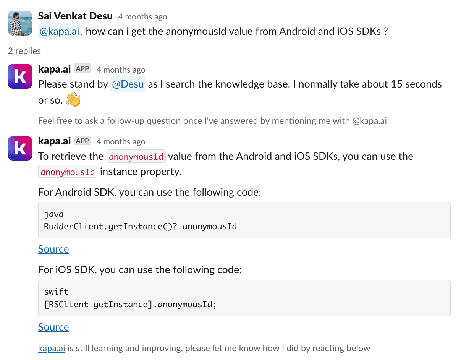Open the Source link under the Android code
469x360 pixels.
(53, 249)
